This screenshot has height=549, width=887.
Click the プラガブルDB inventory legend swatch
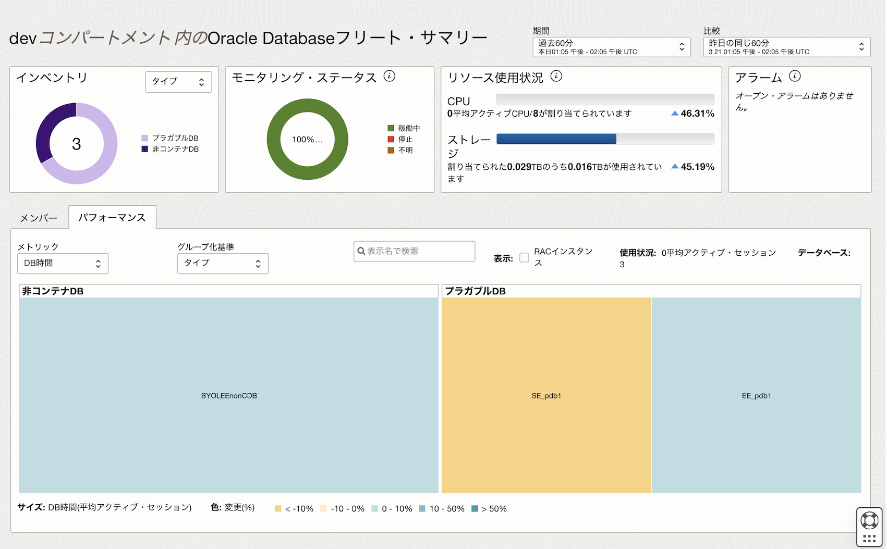click(x=145, y=138)
